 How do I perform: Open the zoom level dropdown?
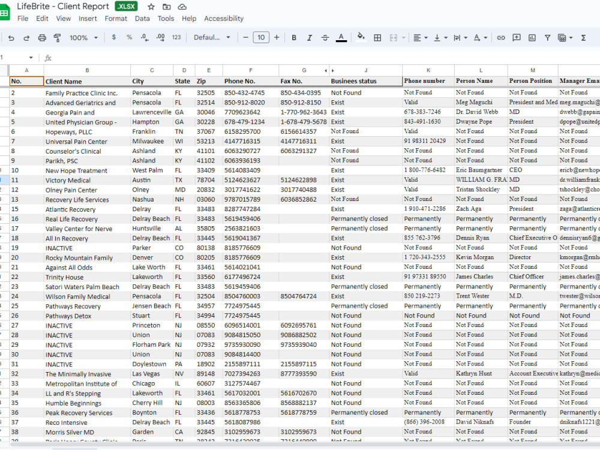click(83, 37)
